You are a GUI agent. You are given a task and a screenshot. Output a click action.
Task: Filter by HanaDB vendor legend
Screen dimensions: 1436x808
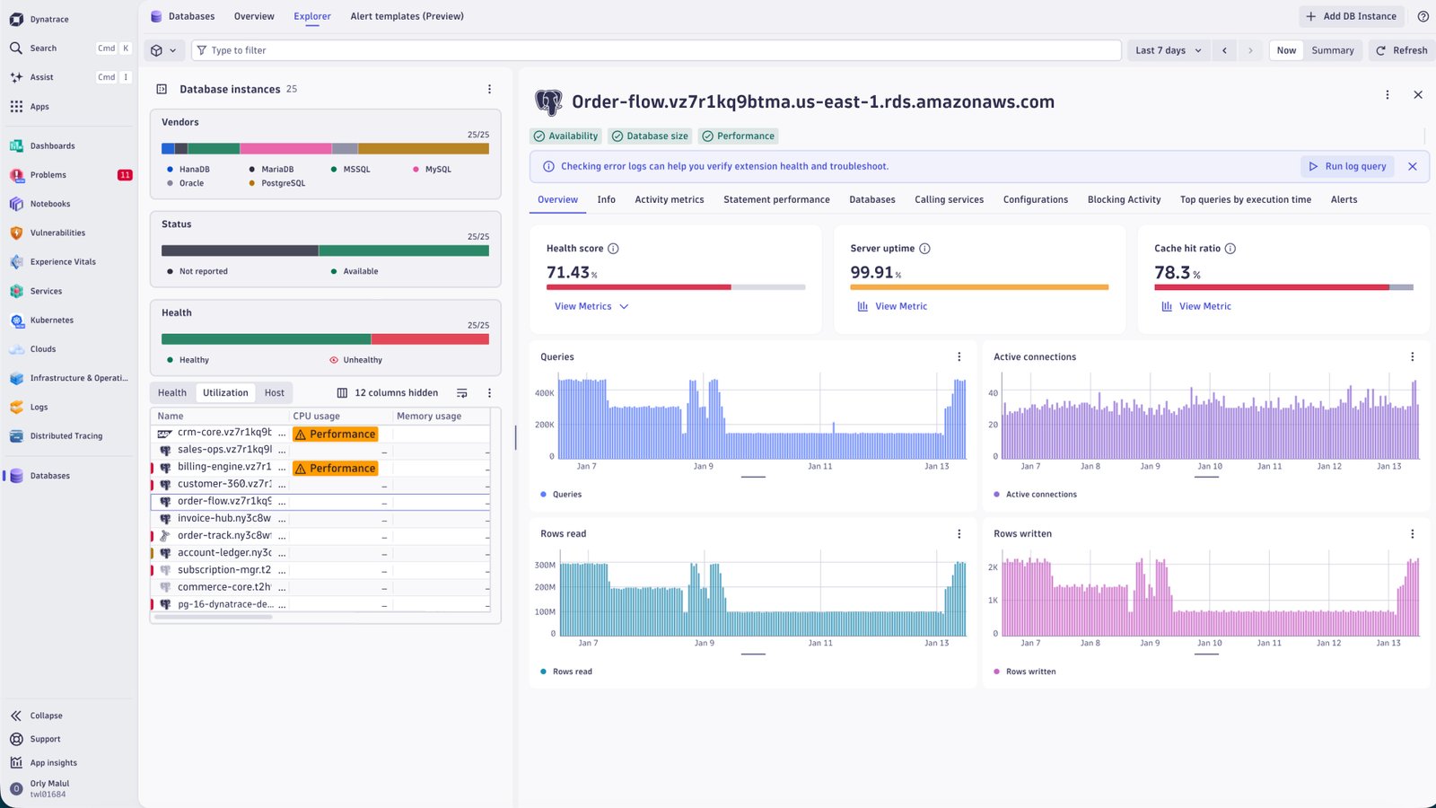point(188,169)
